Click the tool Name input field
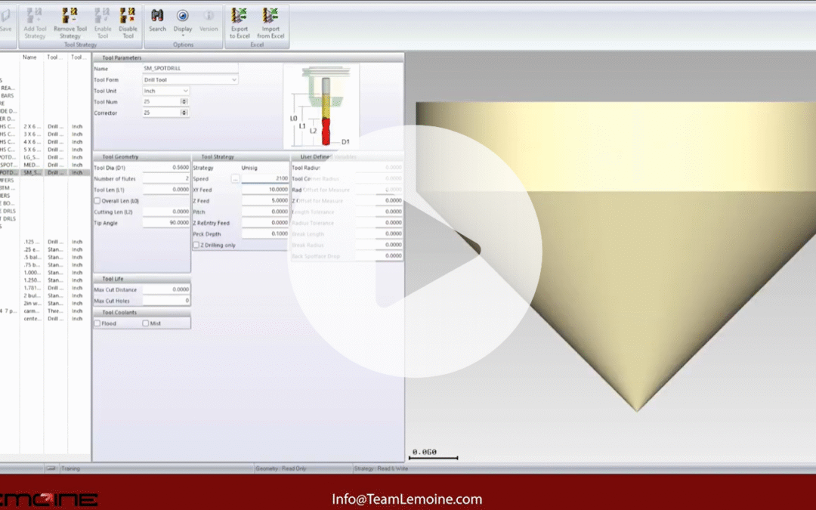Screen dimensions: 816x510 click(190, 68)
